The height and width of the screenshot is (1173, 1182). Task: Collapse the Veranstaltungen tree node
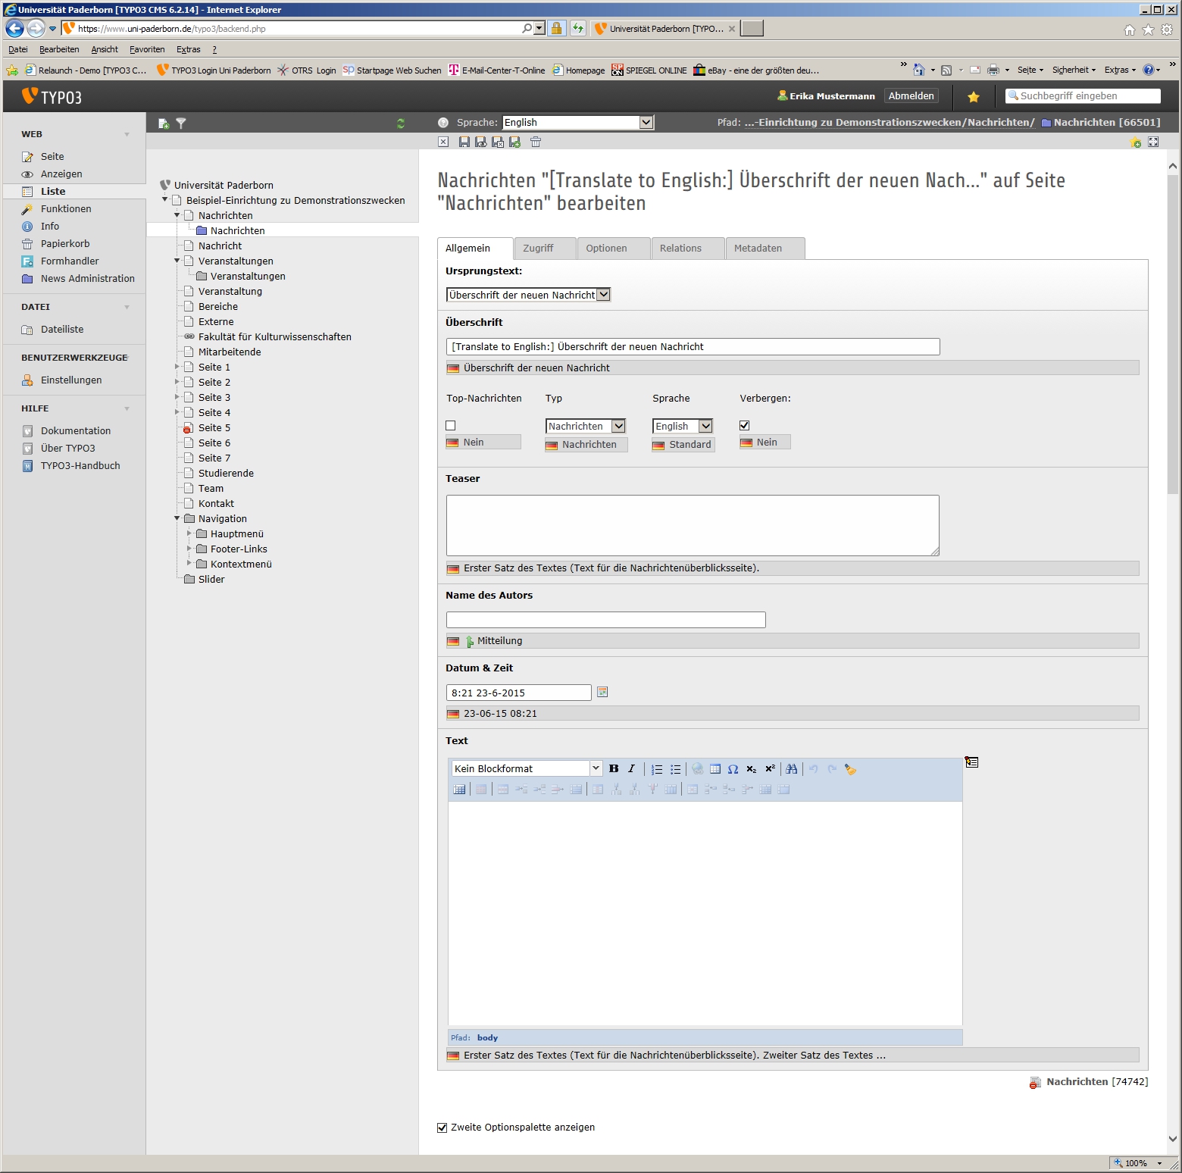177,261
